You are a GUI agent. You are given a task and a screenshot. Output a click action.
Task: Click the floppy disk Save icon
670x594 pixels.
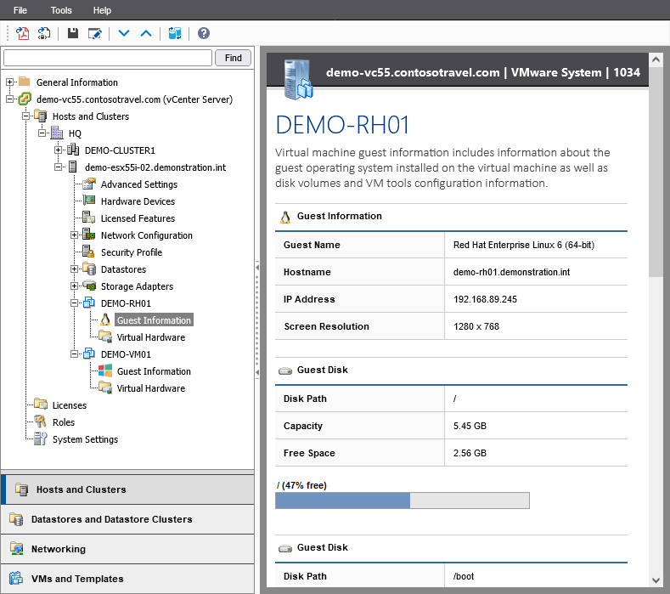(73, 33)
